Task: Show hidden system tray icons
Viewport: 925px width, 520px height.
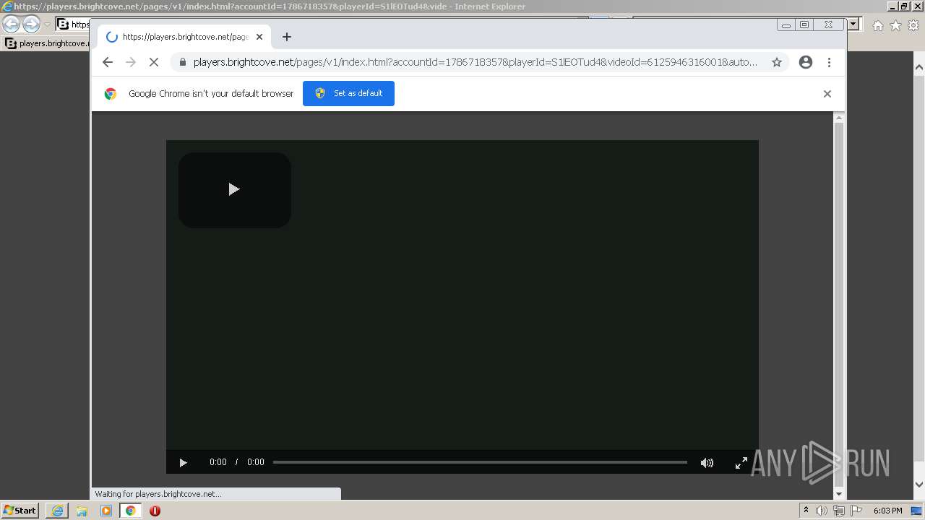Action: coord(806,511)
